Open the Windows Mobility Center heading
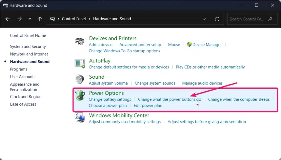Screen dimensions: 281x160 (119, 115)
